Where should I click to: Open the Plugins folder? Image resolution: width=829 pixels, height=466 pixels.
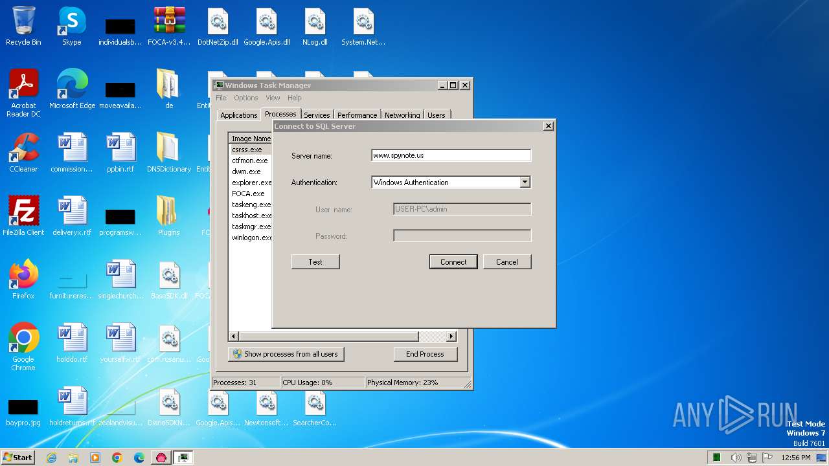(x=169, y=216)
